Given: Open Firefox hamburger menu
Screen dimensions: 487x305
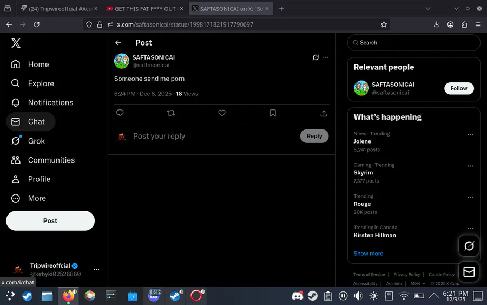Looking at the screenshot, I should tap(478, 24).
